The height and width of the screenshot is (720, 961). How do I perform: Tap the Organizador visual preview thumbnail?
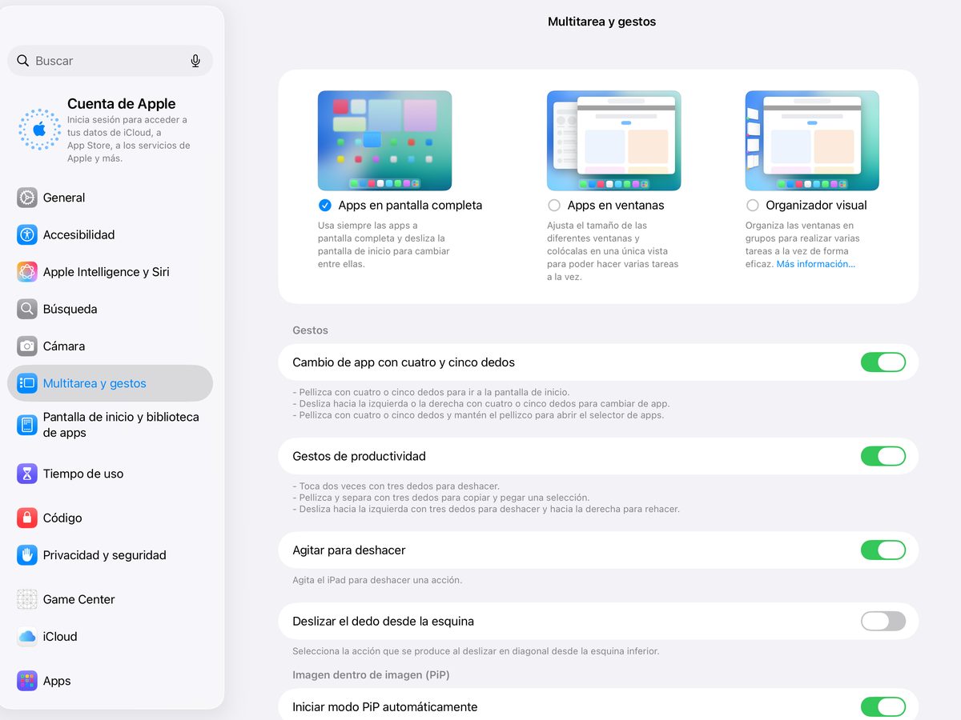(x=812, y=141)
